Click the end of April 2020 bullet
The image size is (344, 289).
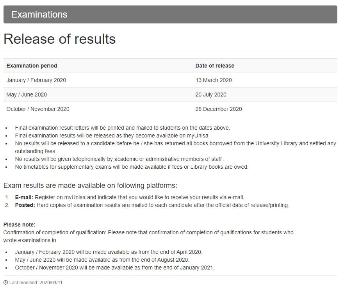click(109, 252)
